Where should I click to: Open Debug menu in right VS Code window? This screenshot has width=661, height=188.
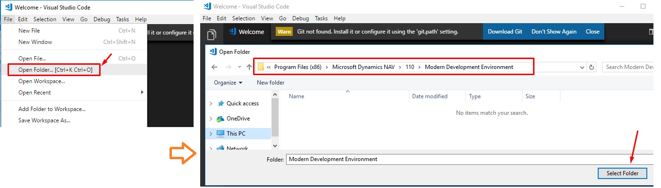pyautogui.click(x=301, y=18)
